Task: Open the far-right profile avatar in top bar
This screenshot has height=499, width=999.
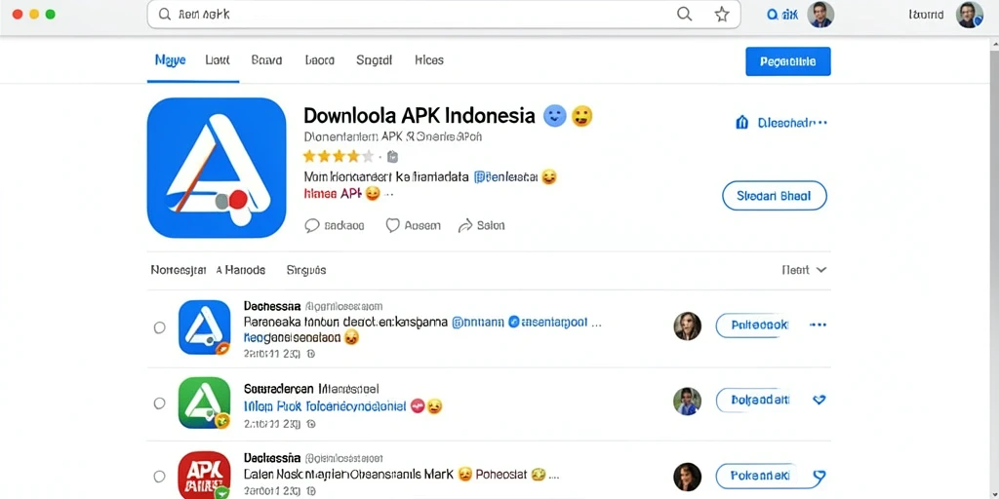Action: click(970, 14)
